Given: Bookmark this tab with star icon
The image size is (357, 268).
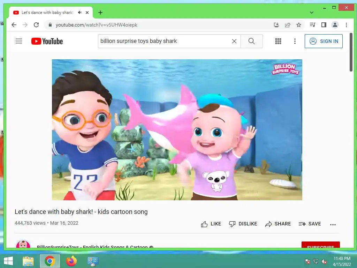Looking at the screenshot, I should point(299,25).
